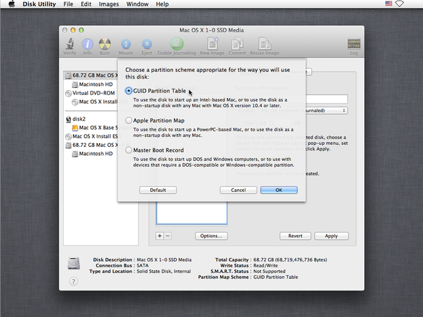Open the Log icon
423x317 pixels.
point(354,44)
